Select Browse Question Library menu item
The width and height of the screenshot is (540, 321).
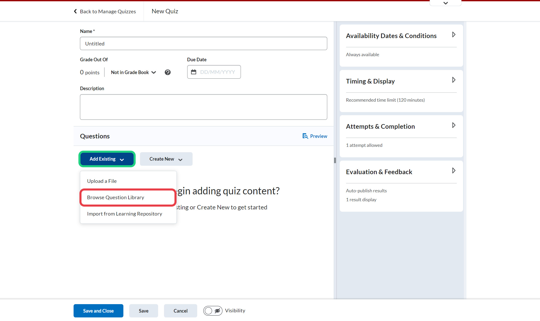(115, 197)
